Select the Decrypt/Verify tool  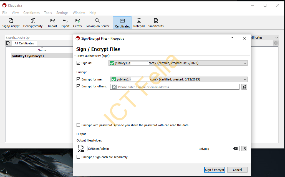(33, 22)
